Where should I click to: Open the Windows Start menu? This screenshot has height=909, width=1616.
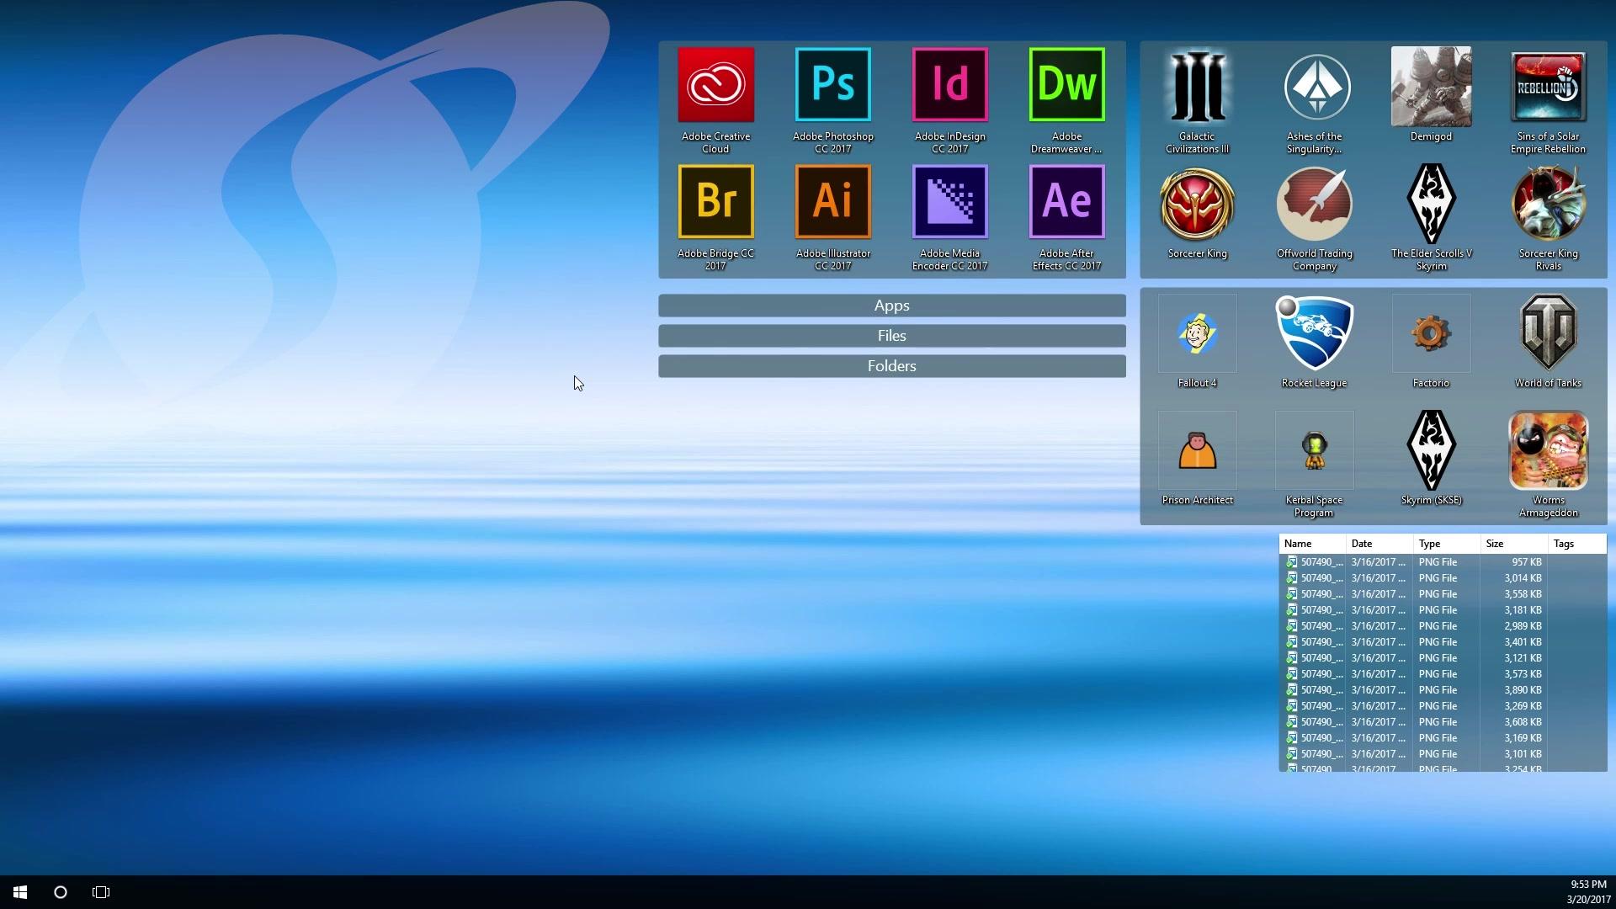(20, 892)
